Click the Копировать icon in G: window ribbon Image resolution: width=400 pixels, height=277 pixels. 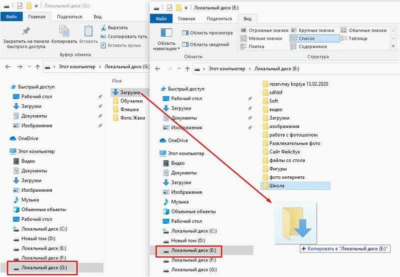pyautogui.click(x=64, y=31)
